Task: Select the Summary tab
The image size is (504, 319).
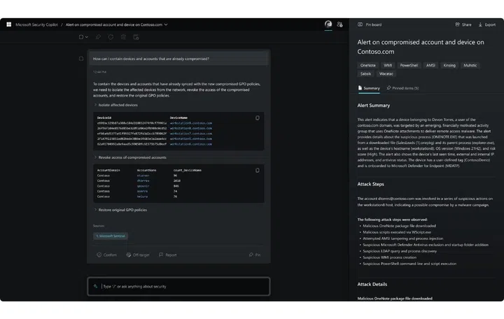Action: 369,88
